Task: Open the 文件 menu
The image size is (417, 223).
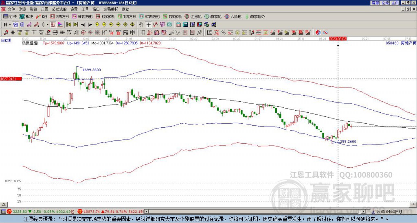Action: pyautogui.click(x=11, y=9)
